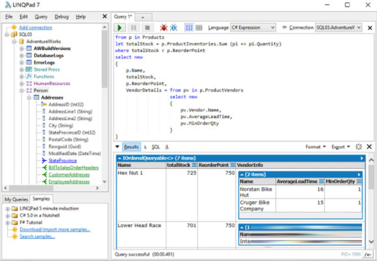This screenshot has width=377, height=261.
Task: Switch to data grid results view icon
Action: [x=199, y=28]
